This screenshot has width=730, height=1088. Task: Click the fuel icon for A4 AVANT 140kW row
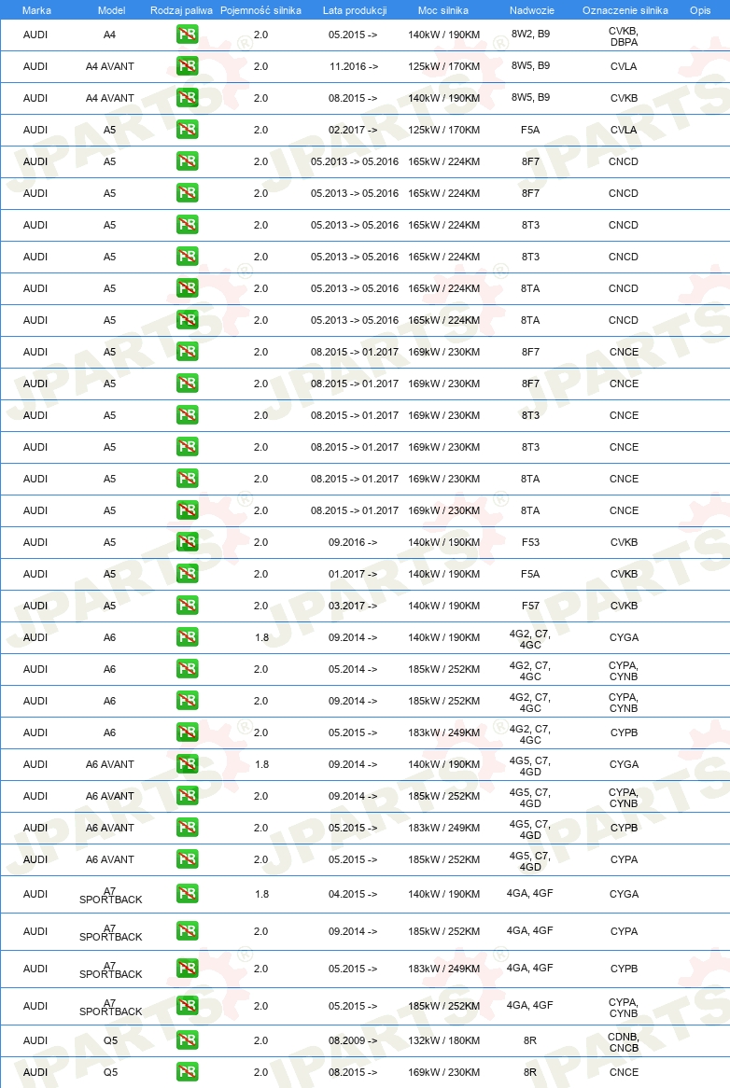(188, 98)
